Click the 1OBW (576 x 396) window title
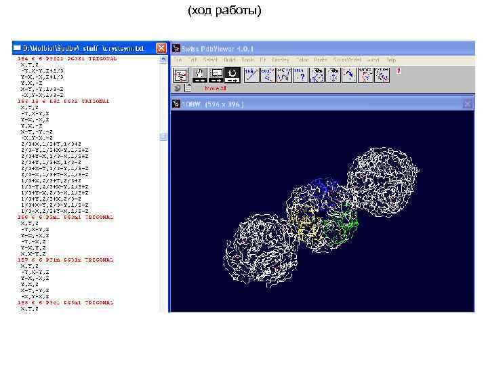Screen dimensions: 488x366 [213, 104]
